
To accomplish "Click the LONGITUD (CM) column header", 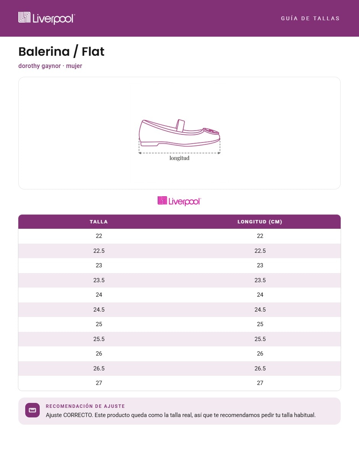I will click(260, 221).
